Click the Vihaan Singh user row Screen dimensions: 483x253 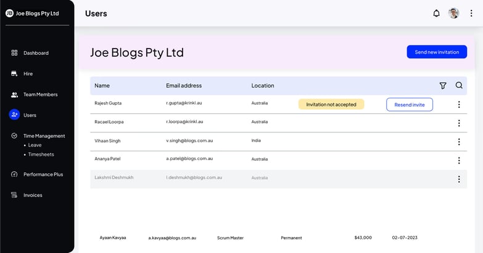pos(107,141)
